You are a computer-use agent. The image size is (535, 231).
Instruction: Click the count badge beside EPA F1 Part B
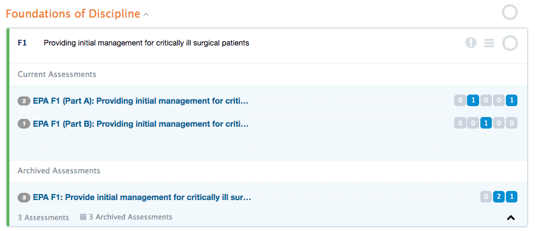click(x=24, y=124)
